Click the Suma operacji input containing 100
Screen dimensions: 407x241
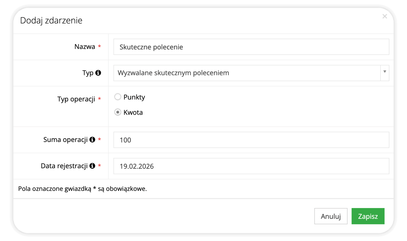click(x=251, y=140)
